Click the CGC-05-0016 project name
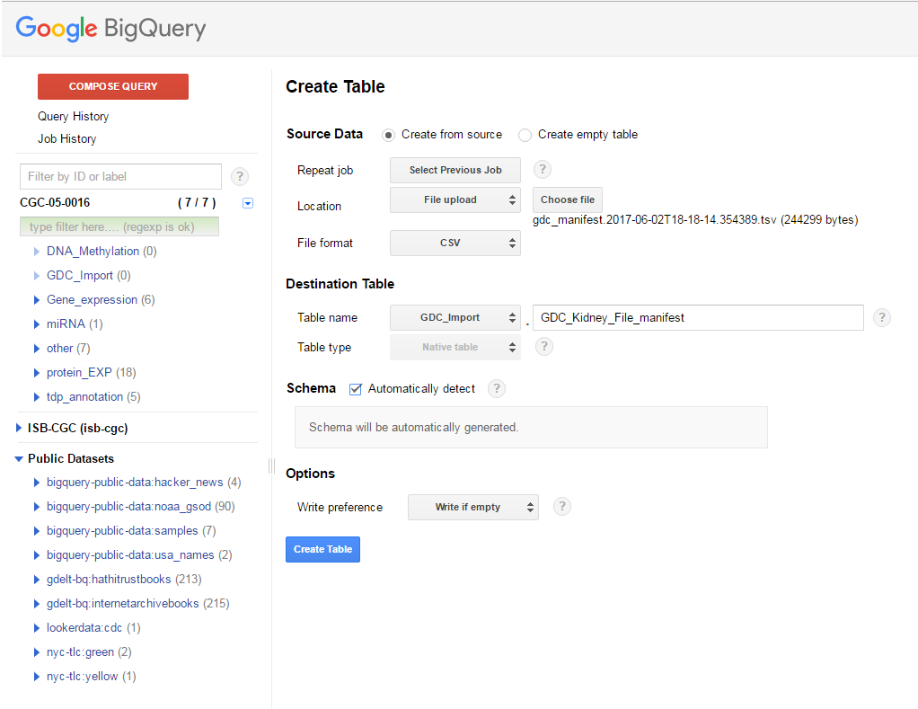Screen dimensions: 918x709 (55, 202)
